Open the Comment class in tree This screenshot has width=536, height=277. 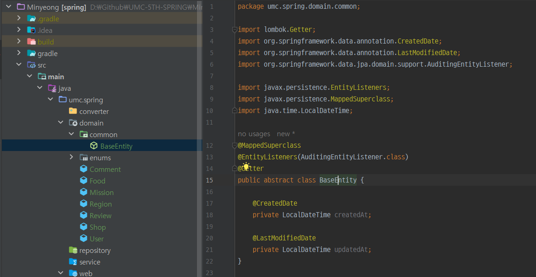click(105, 170)
